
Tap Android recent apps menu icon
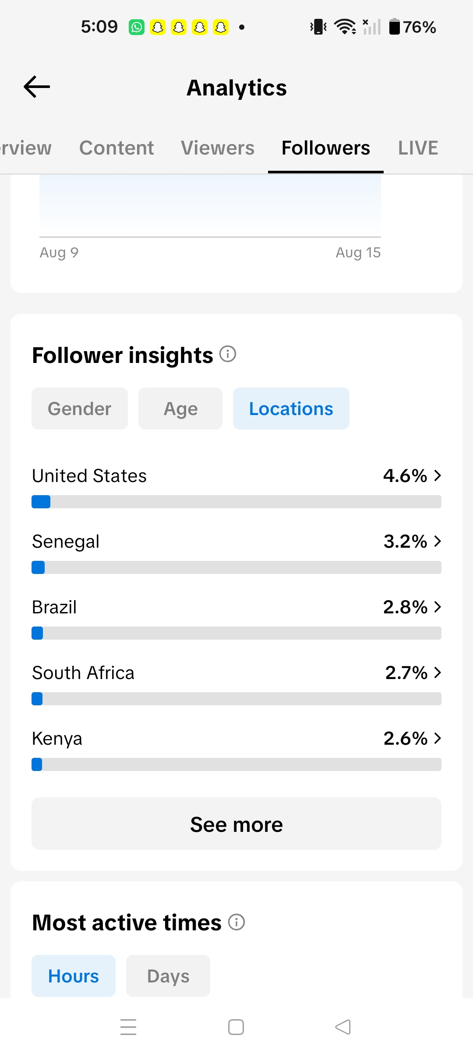coord(128,1027)
